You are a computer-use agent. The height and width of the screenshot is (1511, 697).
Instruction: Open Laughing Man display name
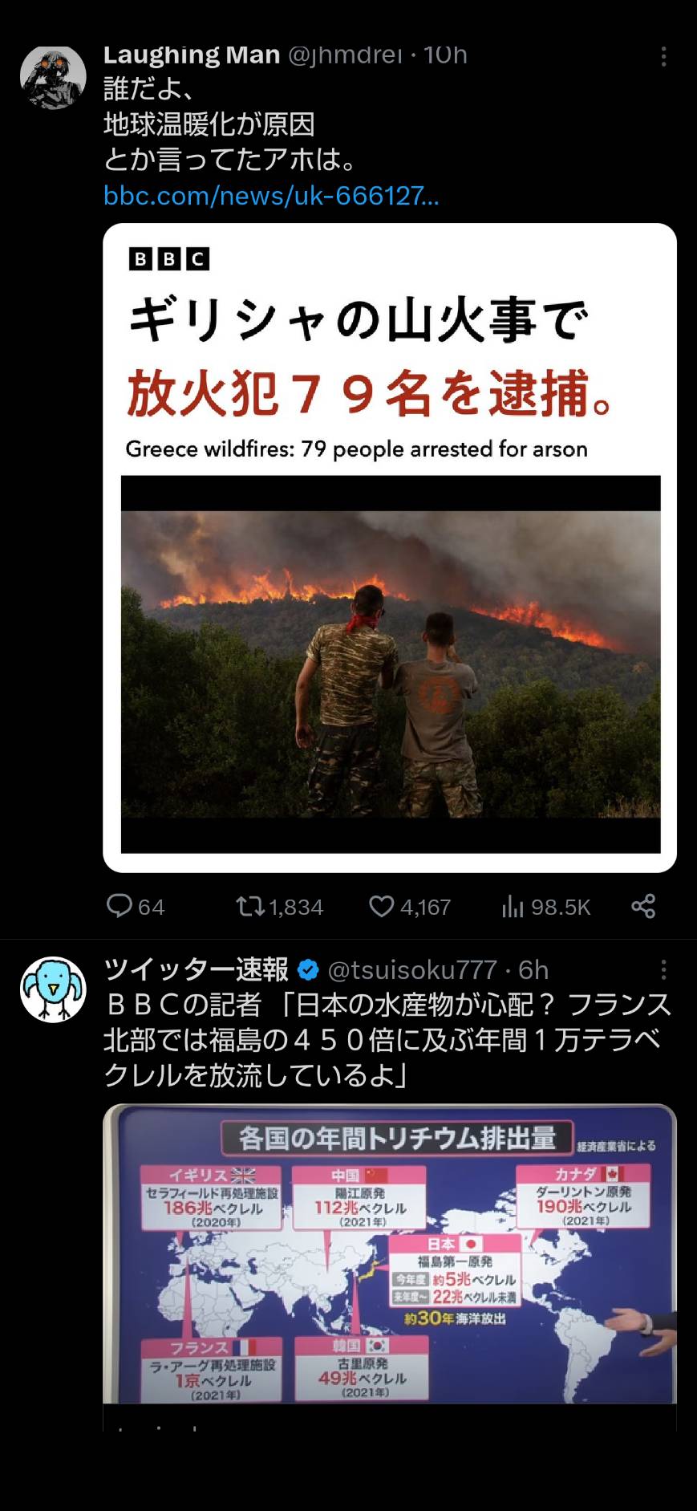pyautogui.click(x=192, y=55)
